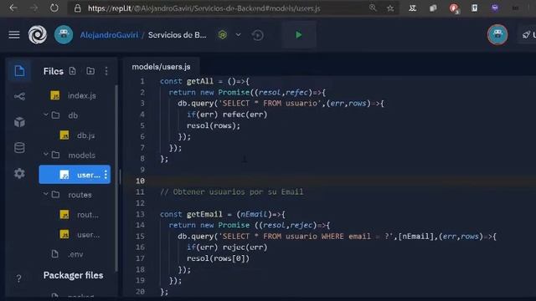This screenshot has height=301, width=536.
Task: Open the three-dot menu on selected user file
Action: (x=106, y=175)
